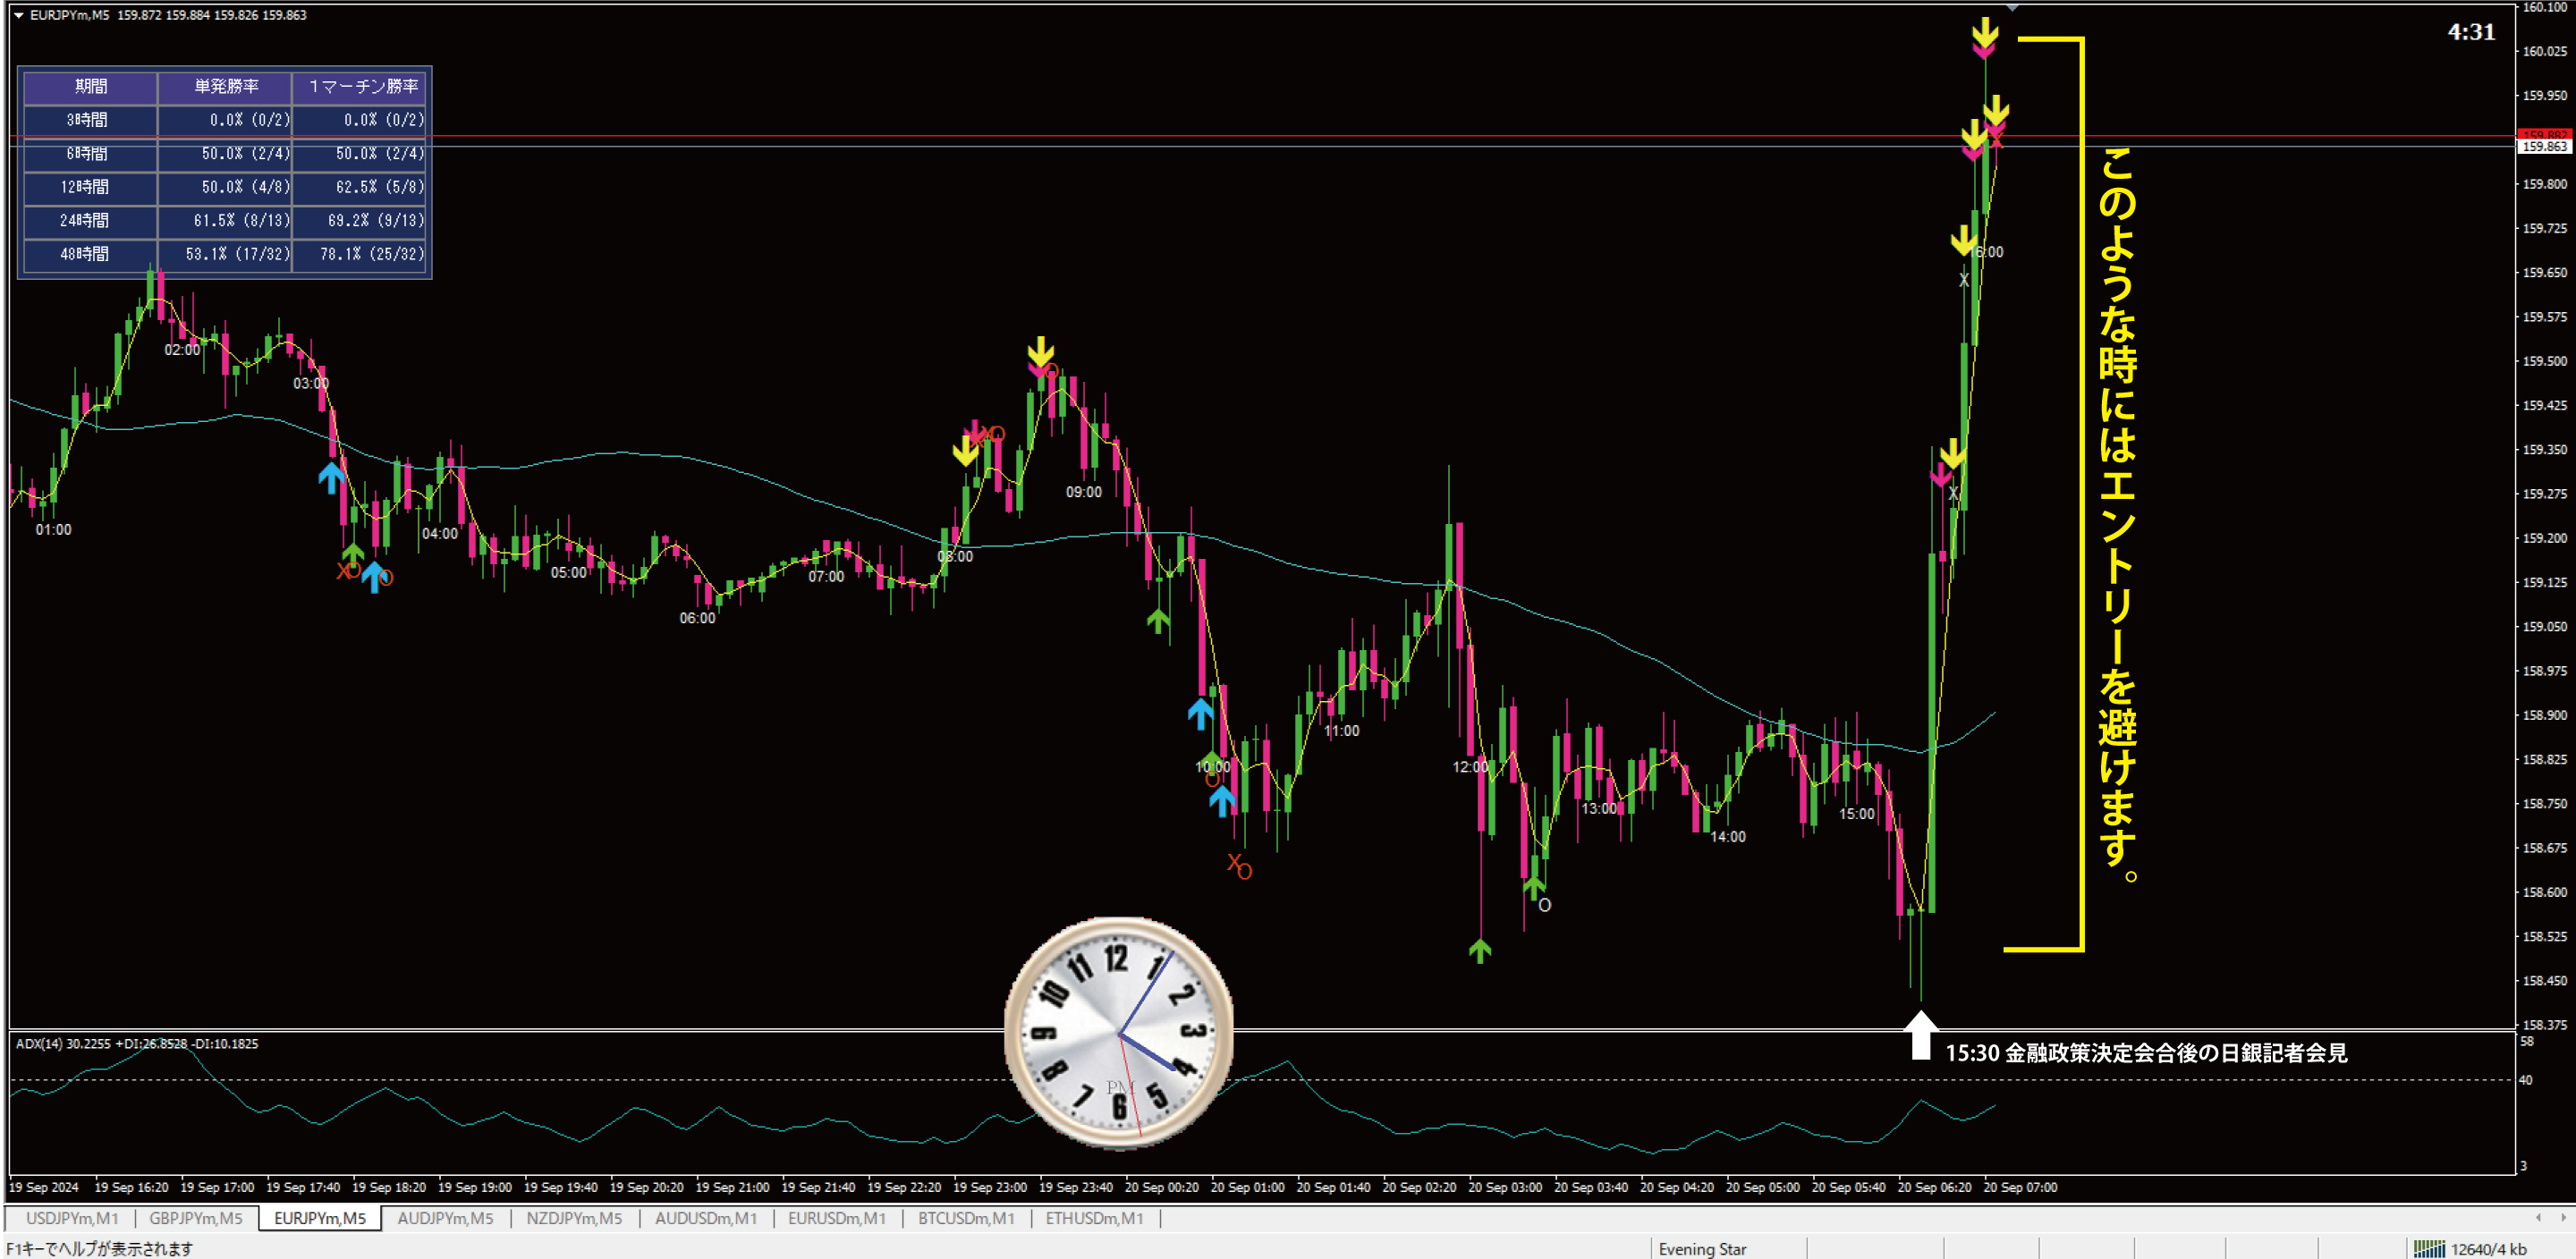
Task: Click the lowest green up arrow near 12:00
Action: (x=1479, y=950)
